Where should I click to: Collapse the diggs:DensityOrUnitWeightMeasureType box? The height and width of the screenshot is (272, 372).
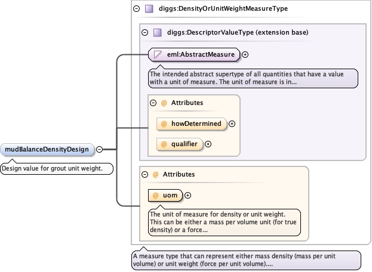pyautogui.click(x=137, y=9)
